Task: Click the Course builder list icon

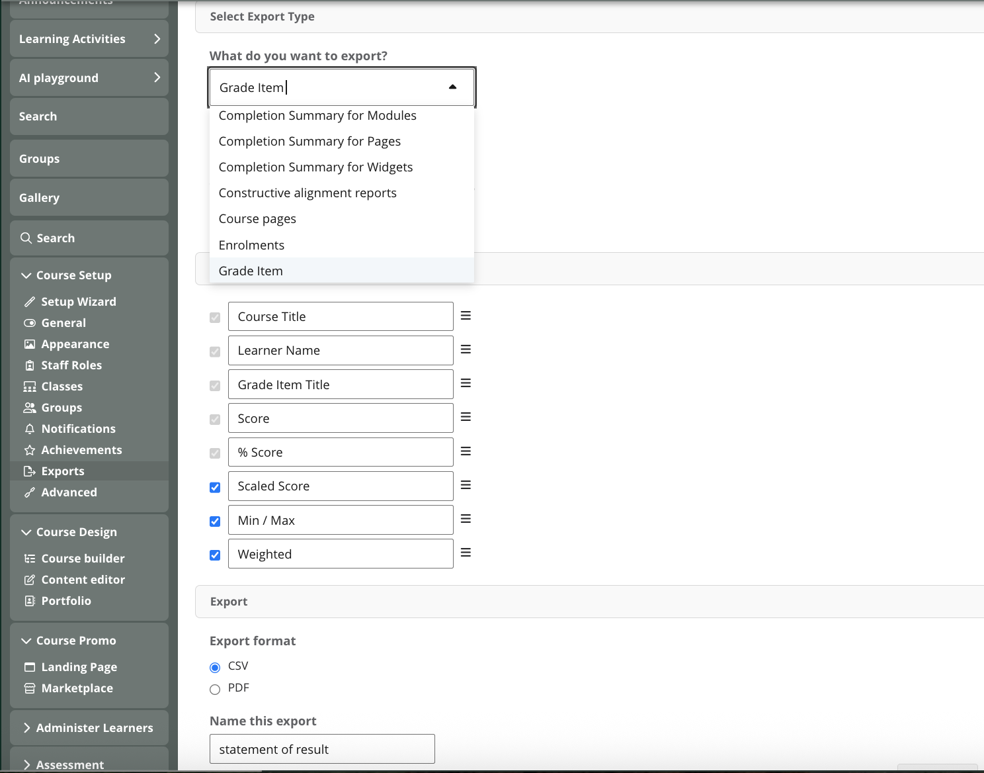Action: pos(30,559)
